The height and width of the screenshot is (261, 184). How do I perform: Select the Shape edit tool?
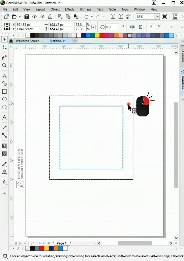pos(5,48)
